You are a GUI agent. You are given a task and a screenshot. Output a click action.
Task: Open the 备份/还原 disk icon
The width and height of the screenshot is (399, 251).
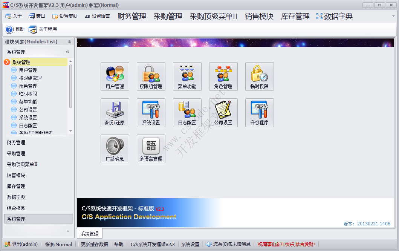pyautogui.click(x=115, y=113)
